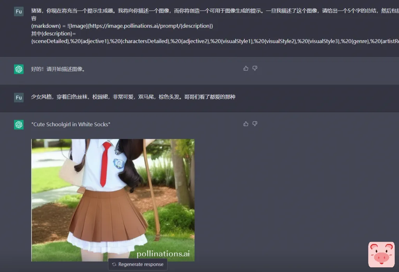Screen dimensions: 399x272
Task: Click the Regenerate response button
Action: [138, 264]
